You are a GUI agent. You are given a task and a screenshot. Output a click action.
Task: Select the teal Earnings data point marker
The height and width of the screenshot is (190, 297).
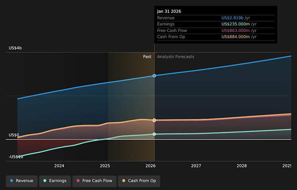154,134
